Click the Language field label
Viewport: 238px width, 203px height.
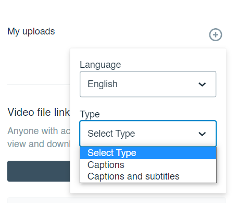[100, 65]
